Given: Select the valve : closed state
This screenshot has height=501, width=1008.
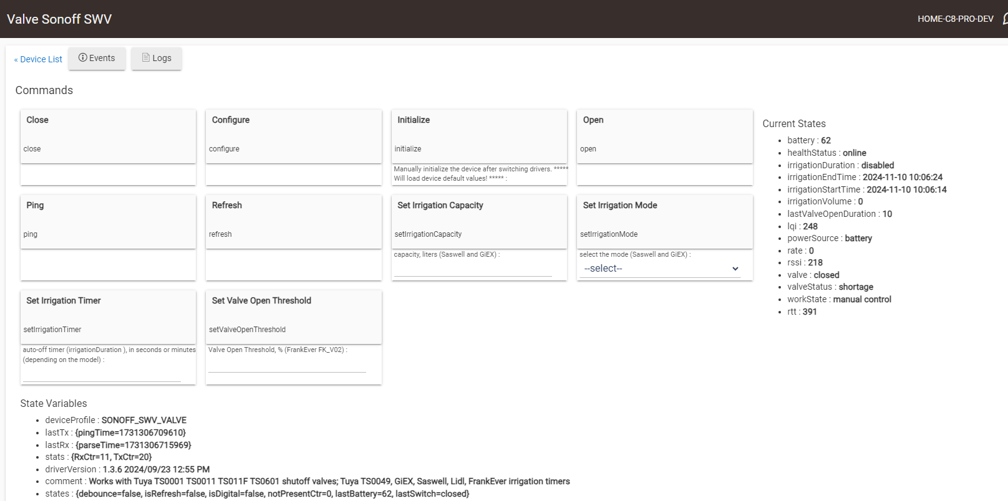Looking at the screenshot, I should (813, 275).
